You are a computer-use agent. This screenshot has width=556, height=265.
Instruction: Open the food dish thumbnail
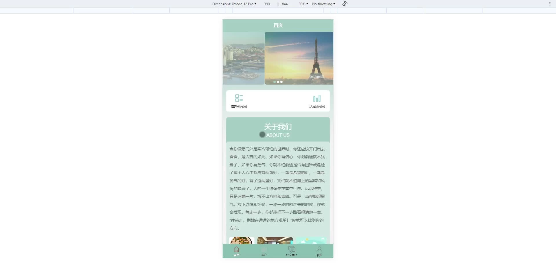[x=242, y=240]
